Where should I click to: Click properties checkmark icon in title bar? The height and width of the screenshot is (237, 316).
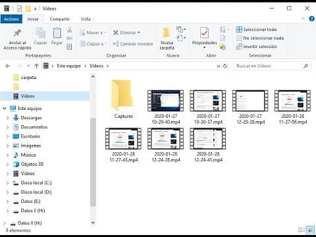pos(19,9)
